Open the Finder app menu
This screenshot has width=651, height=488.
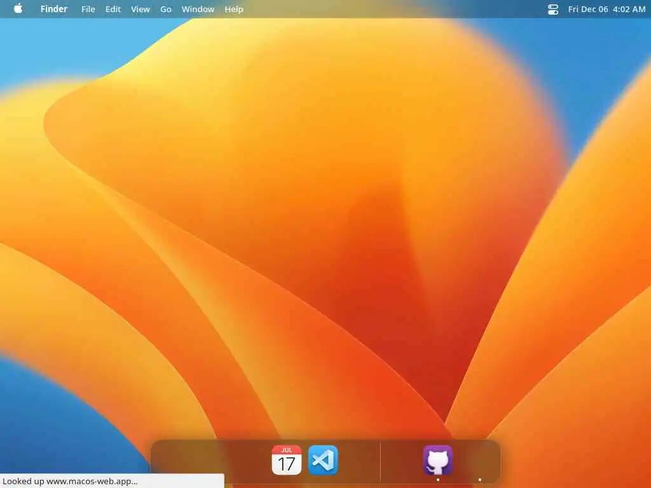54,9
